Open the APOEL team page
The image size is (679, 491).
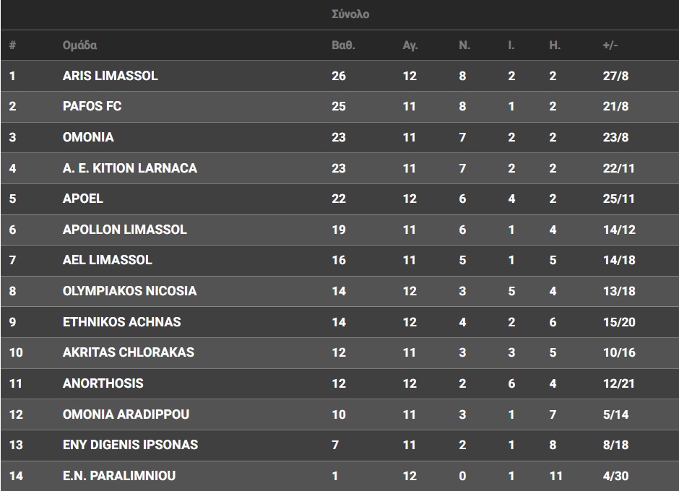point(82,199)
